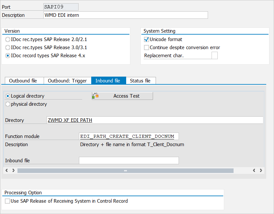Enable Continue despite conversion error
The width and height of the screenshot is (274, 214).
tap(147, 48)
